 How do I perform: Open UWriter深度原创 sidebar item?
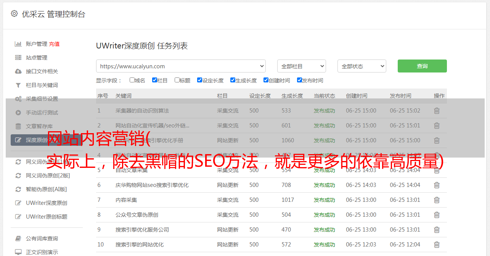(x=47, y=203)
